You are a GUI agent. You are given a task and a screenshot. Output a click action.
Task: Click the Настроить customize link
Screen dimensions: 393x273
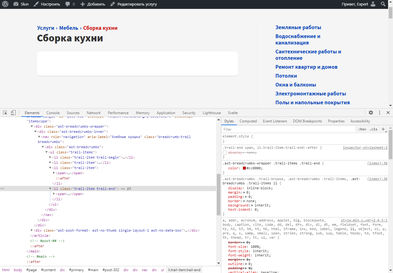click(x=47, y=4)
